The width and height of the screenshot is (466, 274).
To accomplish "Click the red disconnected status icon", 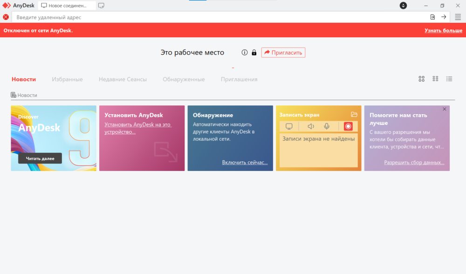I will 6,17.
